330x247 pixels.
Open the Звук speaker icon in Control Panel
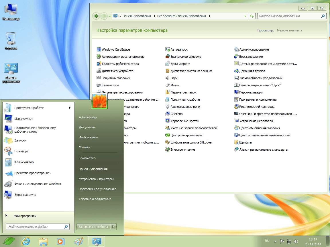(168, 78)
